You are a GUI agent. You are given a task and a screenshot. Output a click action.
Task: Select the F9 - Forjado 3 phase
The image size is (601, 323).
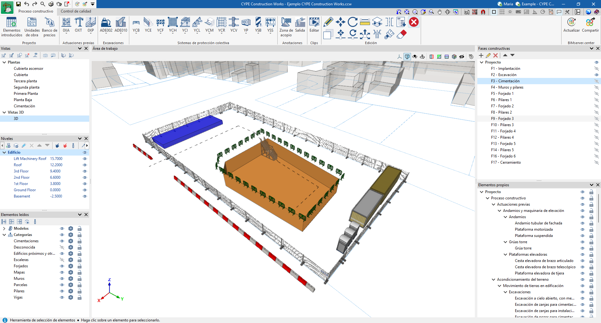click(x=502, y=119)
